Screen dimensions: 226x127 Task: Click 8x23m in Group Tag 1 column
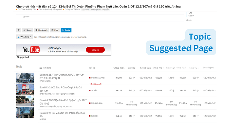pyautogui.click(x=119, y=91)
